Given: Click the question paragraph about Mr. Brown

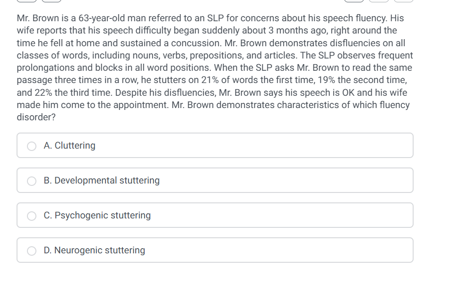Looking at the screenshot, I should point(215,67).
